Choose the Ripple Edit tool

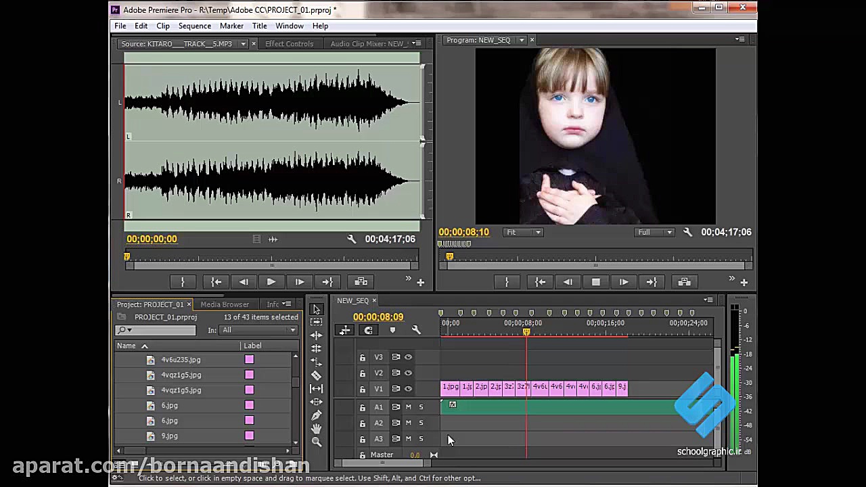click(x=316, y=335)
